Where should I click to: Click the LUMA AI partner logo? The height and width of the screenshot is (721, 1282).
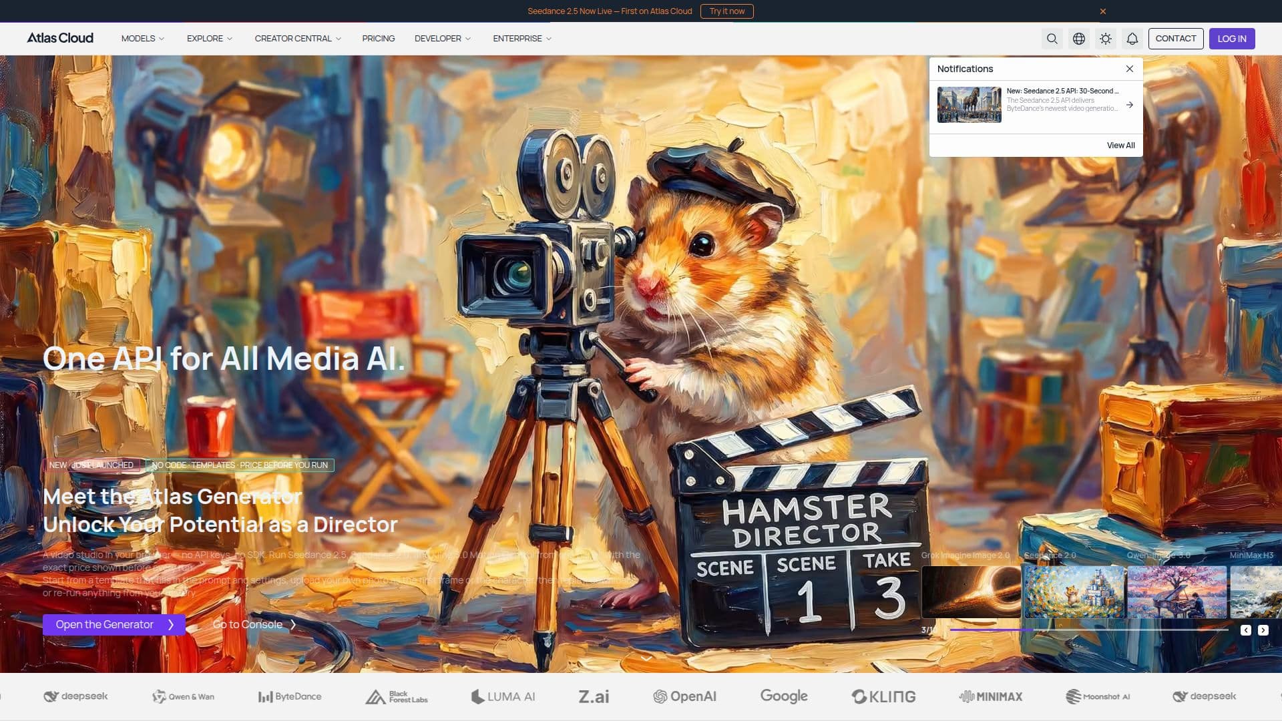pos(503,696)
